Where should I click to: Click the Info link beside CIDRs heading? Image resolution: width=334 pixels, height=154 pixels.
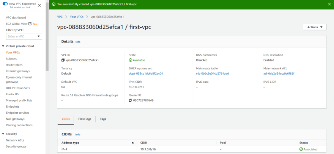(78, 135)
